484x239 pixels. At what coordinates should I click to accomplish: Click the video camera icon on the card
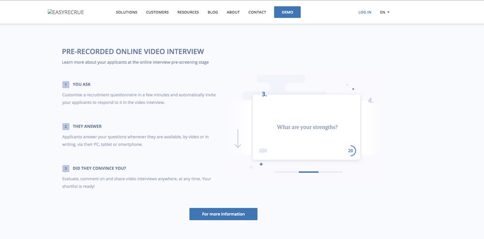coord(263,151)
